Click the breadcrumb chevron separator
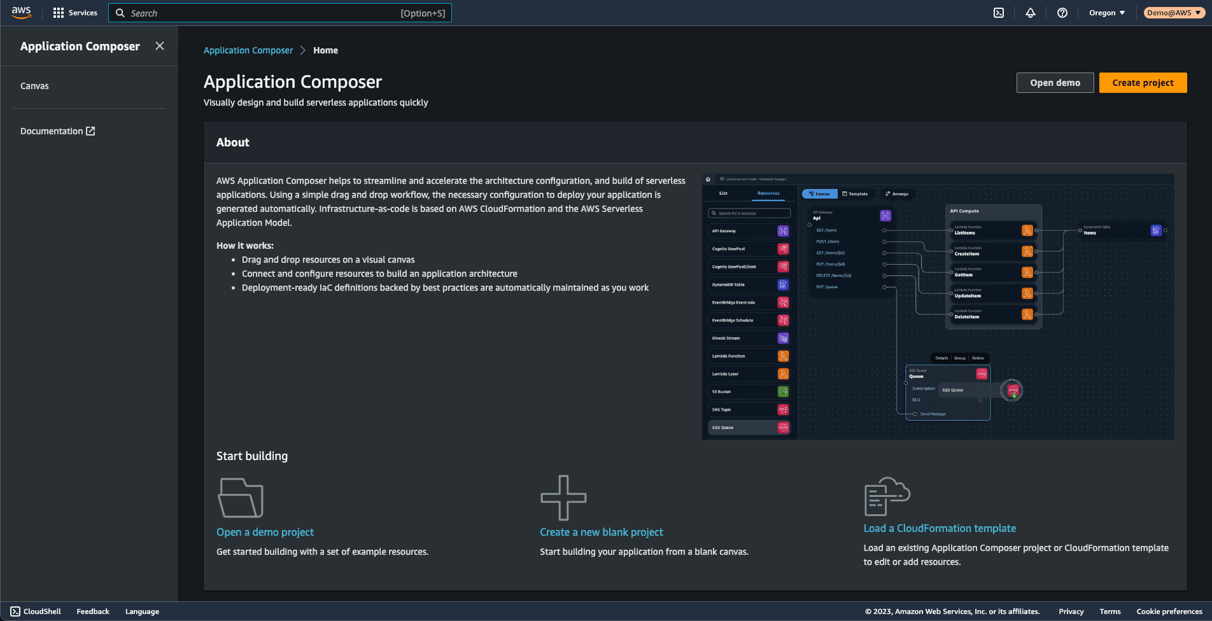Viewport: 1212px width, 621px height. click(303, 50)
